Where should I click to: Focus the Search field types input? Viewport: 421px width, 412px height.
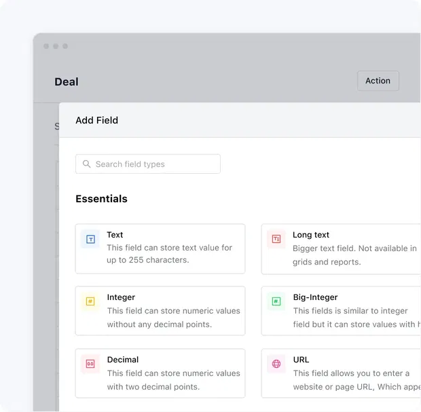coord(148,164)
